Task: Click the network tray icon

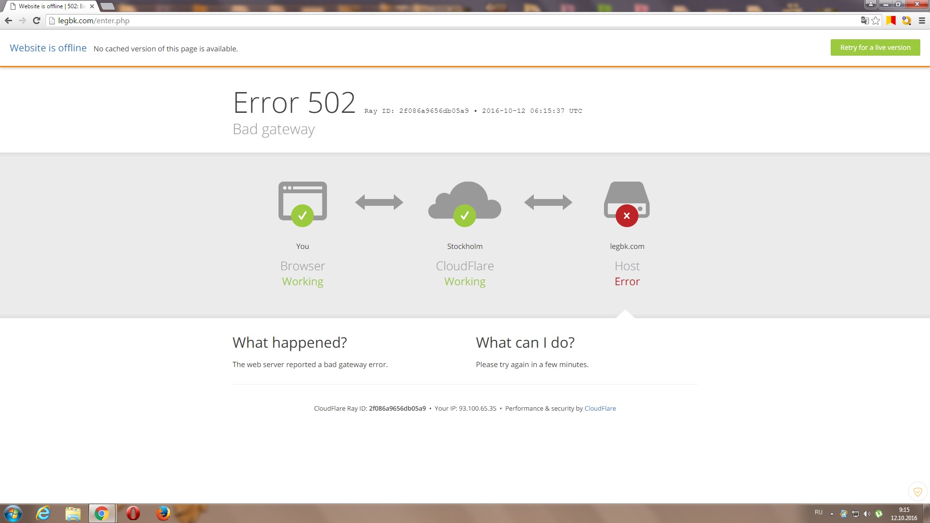Action: click(855, 514)
